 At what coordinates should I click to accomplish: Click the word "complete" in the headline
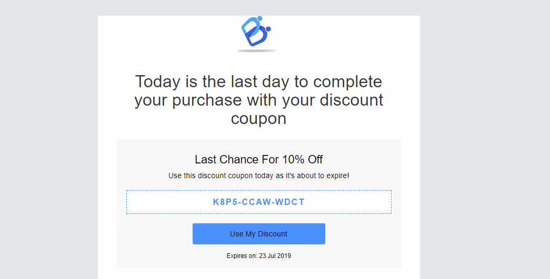(347, 82)
